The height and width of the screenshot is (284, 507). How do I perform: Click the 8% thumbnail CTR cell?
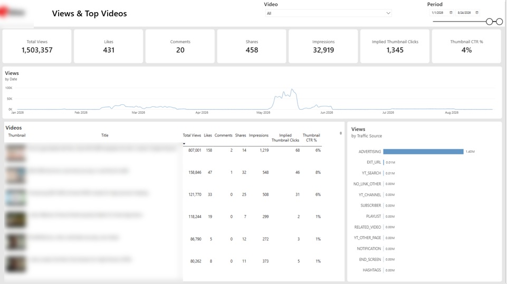click(x=318, y=172)
